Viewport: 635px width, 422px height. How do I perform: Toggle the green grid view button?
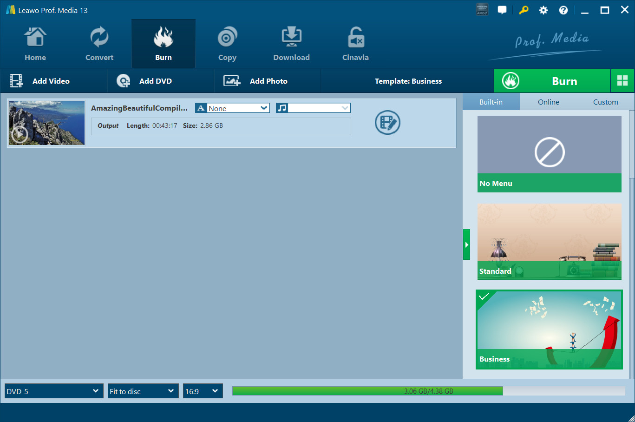pyautogui.click(x=622, y=81)
